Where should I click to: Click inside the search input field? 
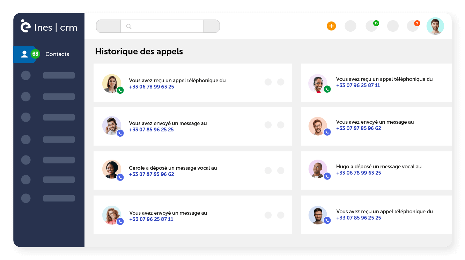(162, 26)
